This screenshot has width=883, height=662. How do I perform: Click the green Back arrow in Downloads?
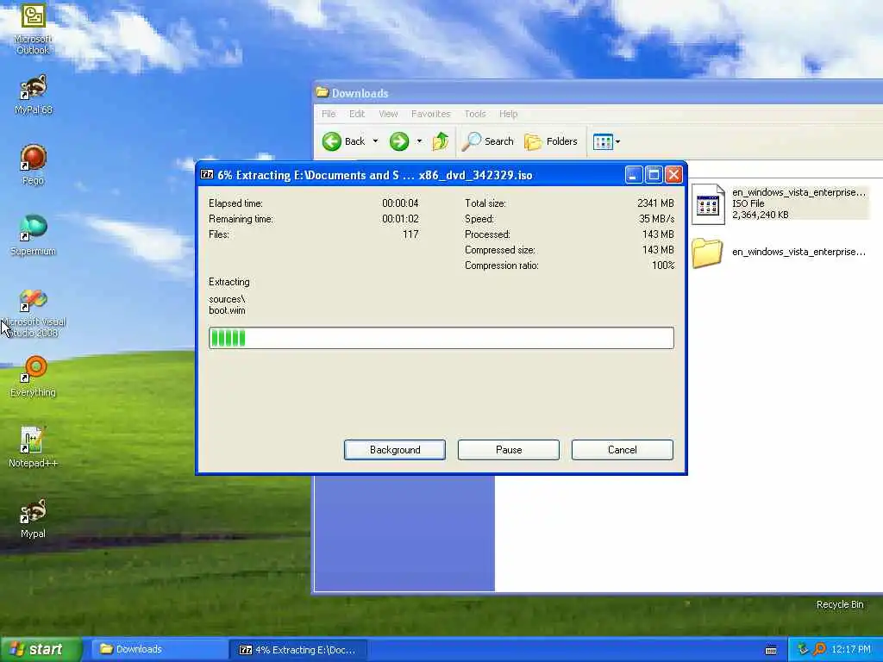[332, 141]
